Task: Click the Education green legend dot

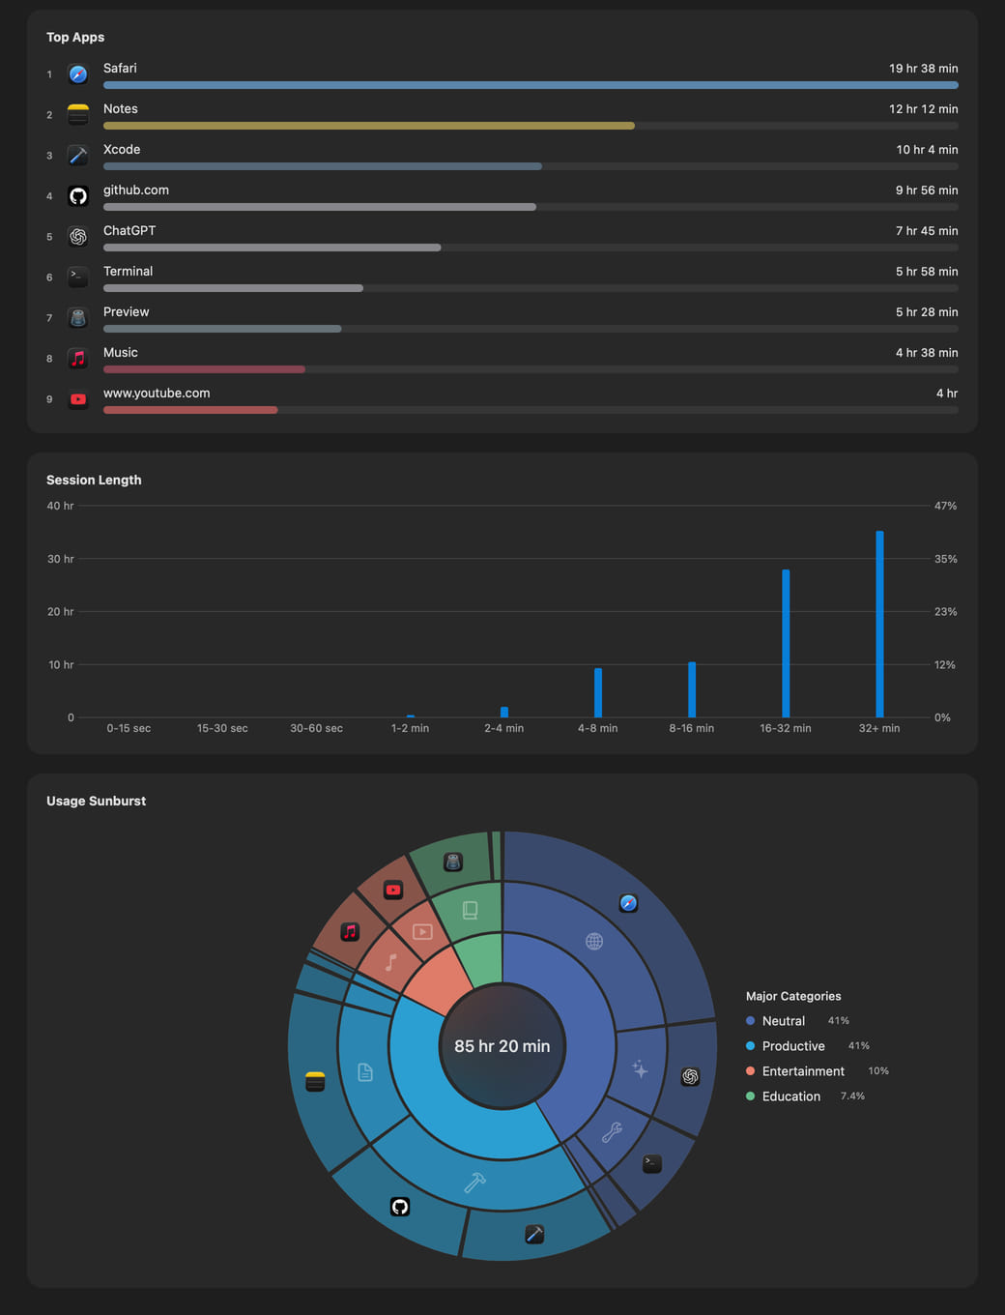Action: [751, 1096]
